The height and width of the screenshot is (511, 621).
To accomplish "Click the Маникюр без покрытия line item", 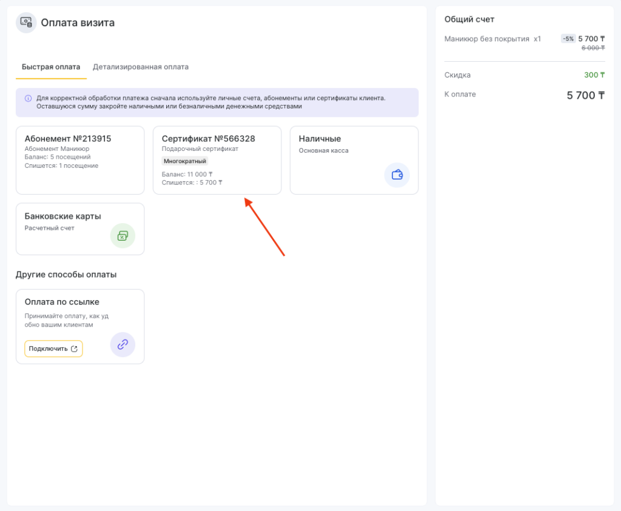I will [x=487, y=39].
